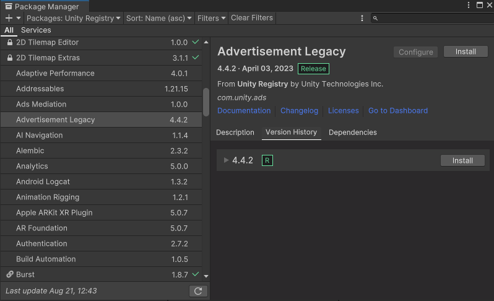Open the Packages: Unity Registry dropdown
The width and height of the screenshot is (494, 301).
coord(74,18)
